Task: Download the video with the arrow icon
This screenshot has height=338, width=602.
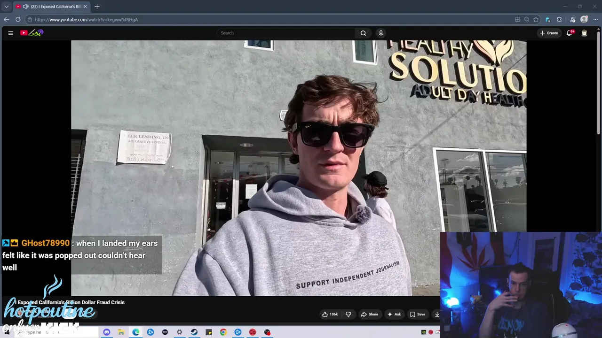Action: [437, 315]
